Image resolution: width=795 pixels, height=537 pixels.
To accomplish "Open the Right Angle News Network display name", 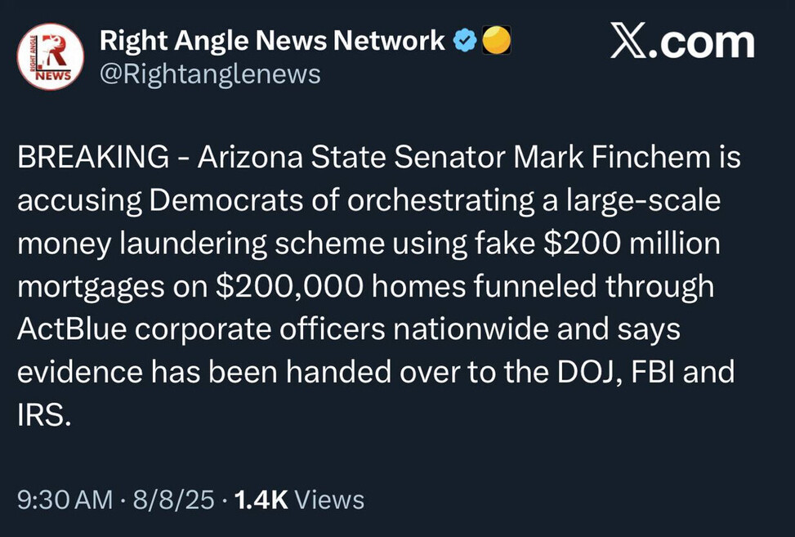I will click(272, 40).
